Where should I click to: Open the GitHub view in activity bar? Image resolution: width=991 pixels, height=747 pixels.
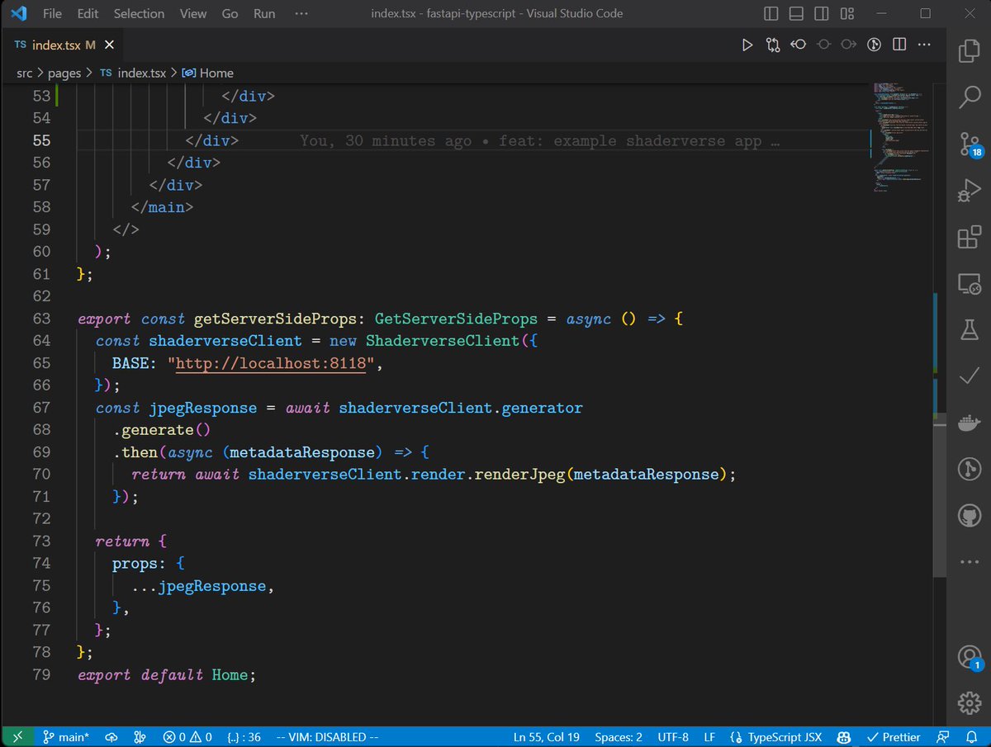point(969,517)
